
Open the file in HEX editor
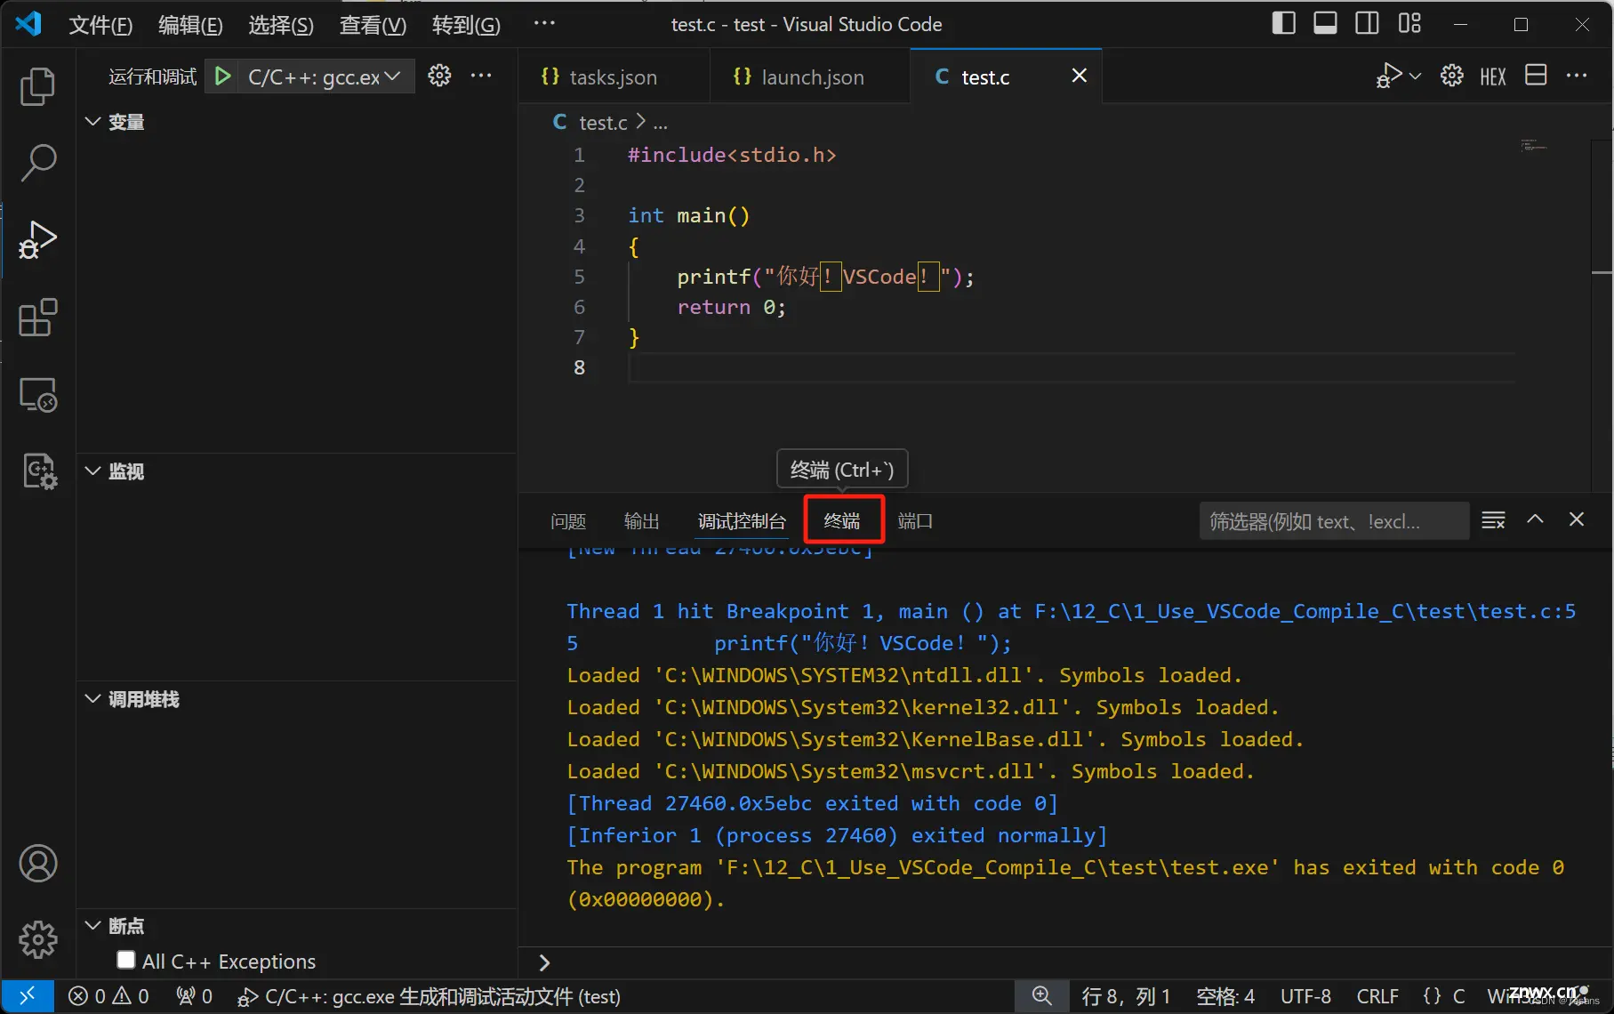[1493, 76]
